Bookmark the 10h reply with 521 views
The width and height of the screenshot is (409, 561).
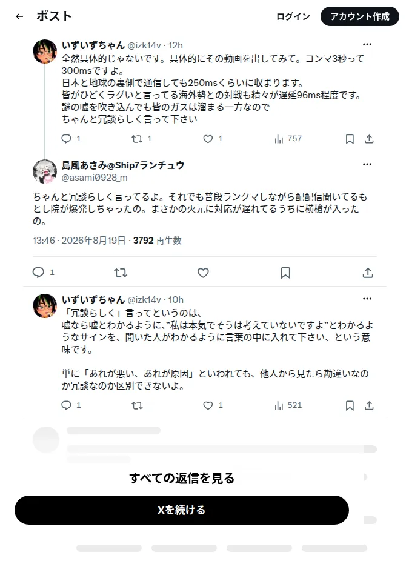350,405
